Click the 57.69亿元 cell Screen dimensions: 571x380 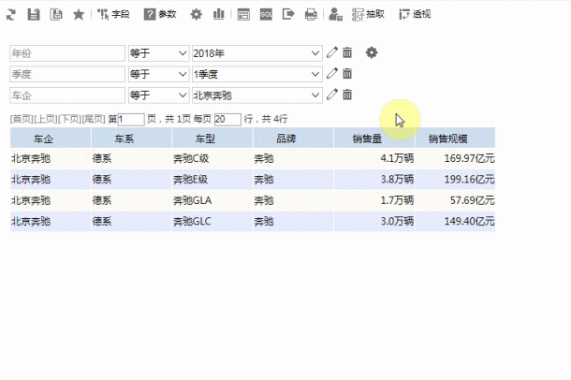click(455, 200)
